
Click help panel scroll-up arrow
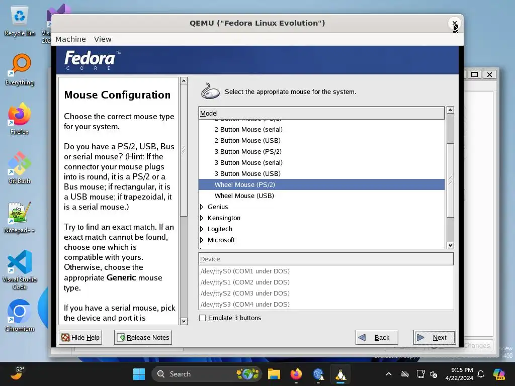184,81
